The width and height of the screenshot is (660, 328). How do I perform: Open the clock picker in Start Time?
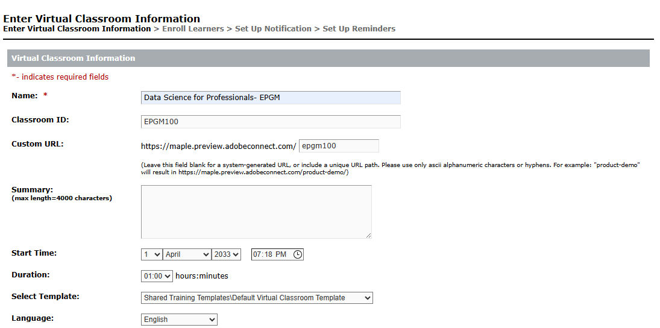(x=298, y=254)
